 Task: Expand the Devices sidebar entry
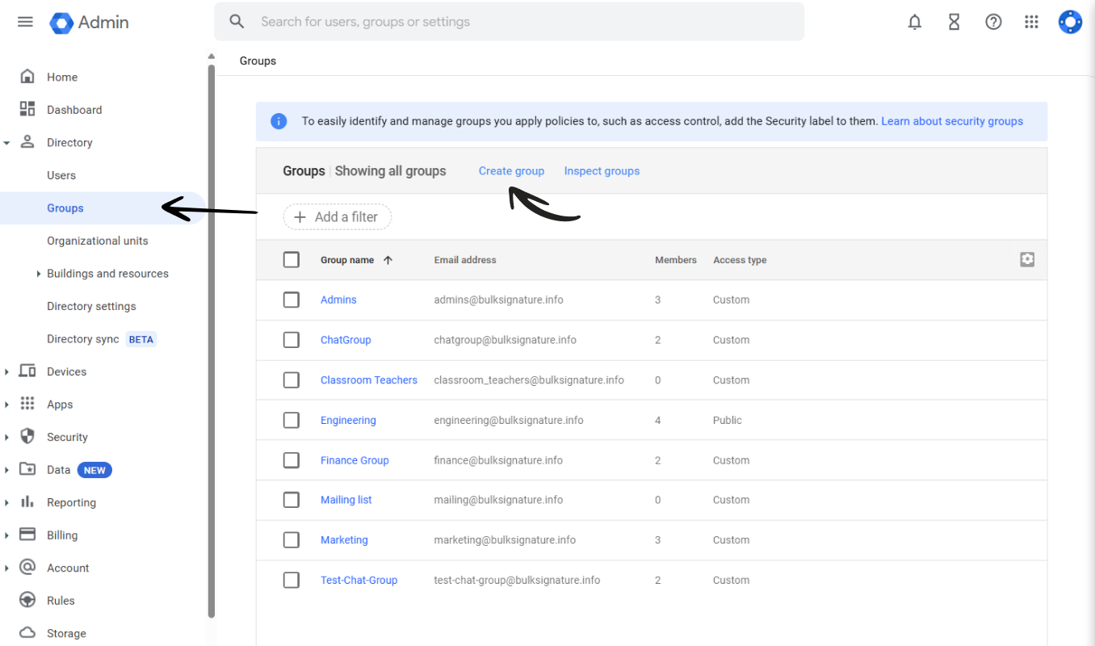point(7,371)
